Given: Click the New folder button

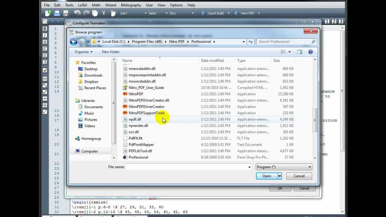Looking at the screenshot, I should [111, 52].
